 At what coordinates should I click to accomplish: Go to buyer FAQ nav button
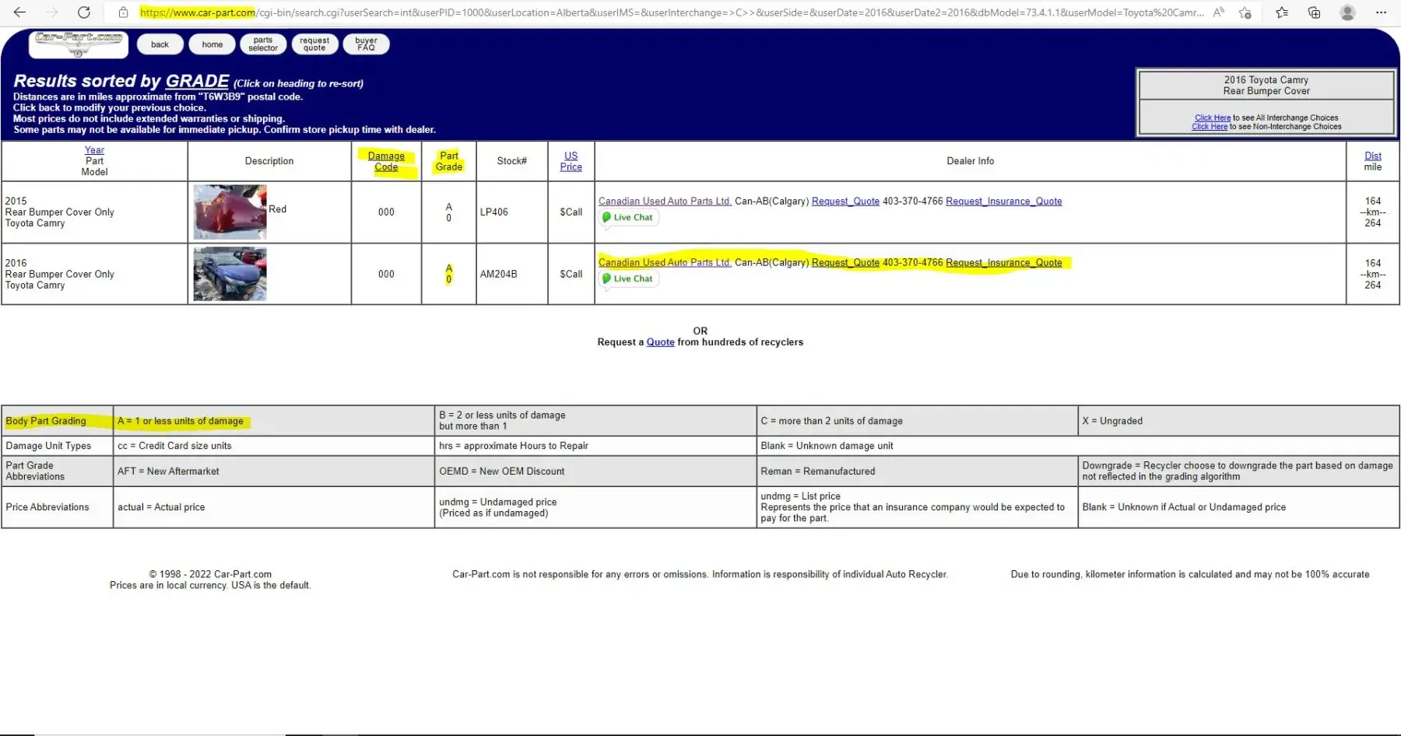pyautogui.click(x=366, y=44)
